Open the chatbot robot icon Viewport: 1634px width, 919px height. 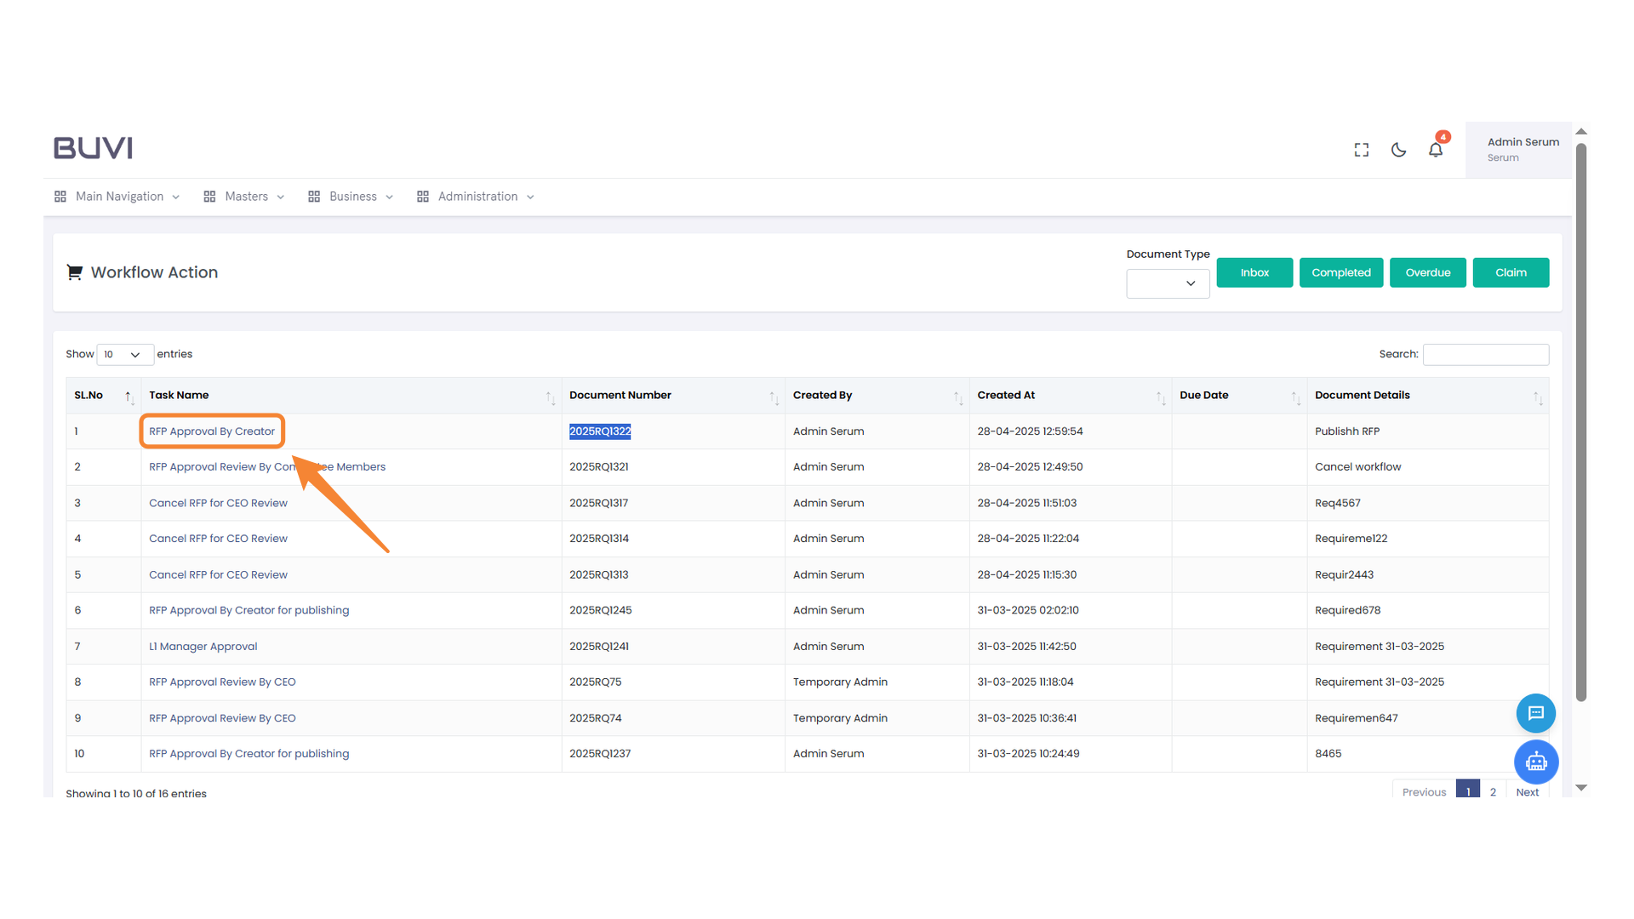1535,762
